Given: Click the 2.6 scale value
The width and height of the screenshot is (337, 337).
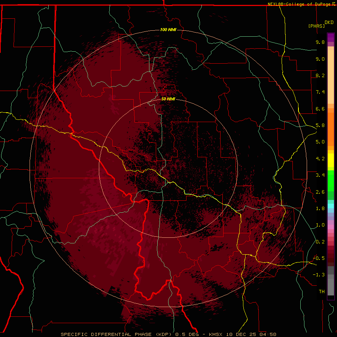Looking at the screenshot, I should (320, 192).
